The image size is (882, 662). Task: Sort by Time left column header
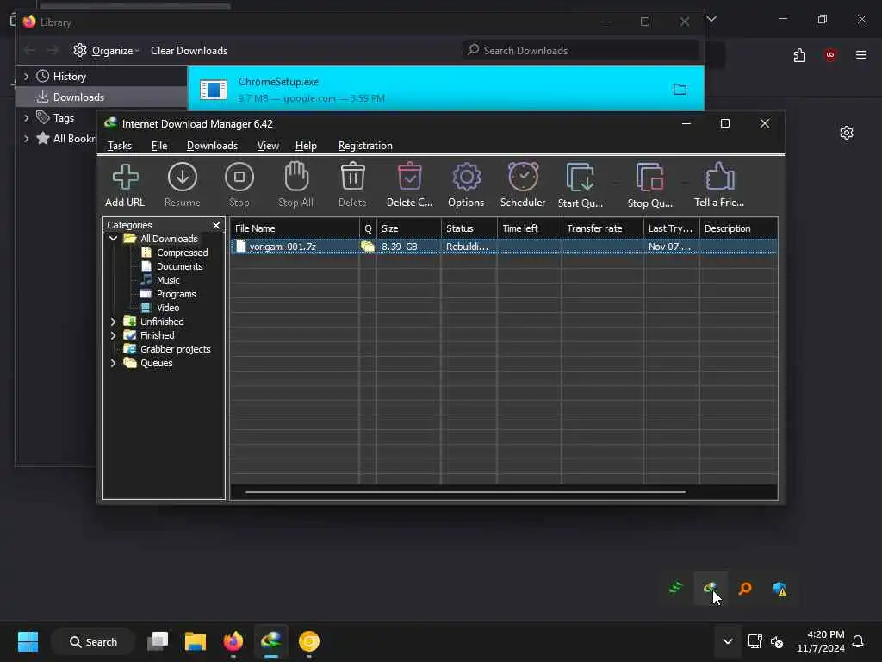[530, 228]
